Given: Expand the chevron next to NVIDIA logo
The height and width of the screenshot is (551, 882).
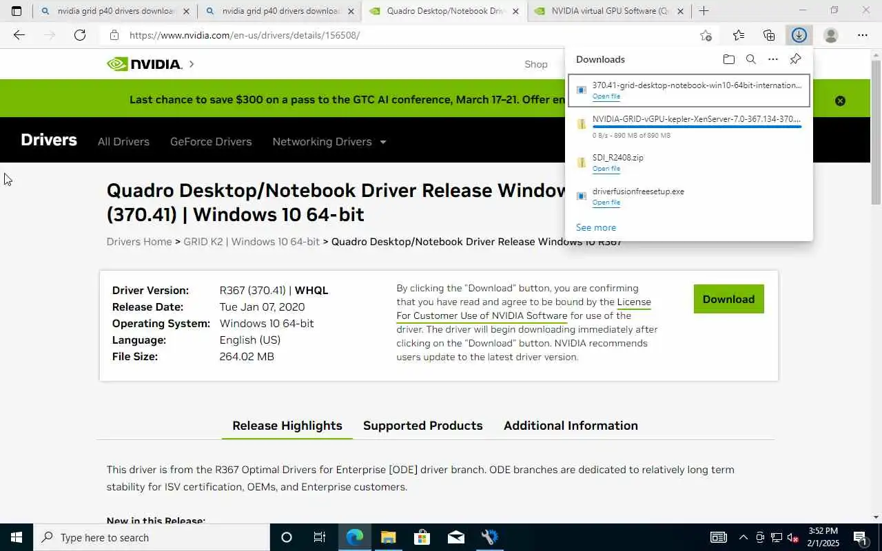Looking at the screenshot, I should (192, 64).
